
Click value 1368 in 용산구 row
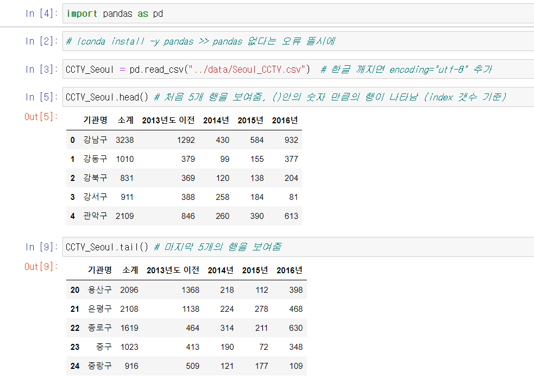tap(191, 290)
